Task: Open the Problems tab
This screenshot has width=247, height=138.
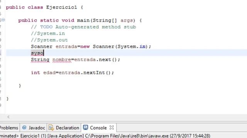Action: point(9,128)
